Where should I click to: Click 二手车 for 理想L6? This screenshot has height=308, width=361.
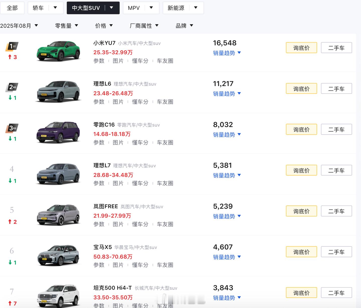336,89
